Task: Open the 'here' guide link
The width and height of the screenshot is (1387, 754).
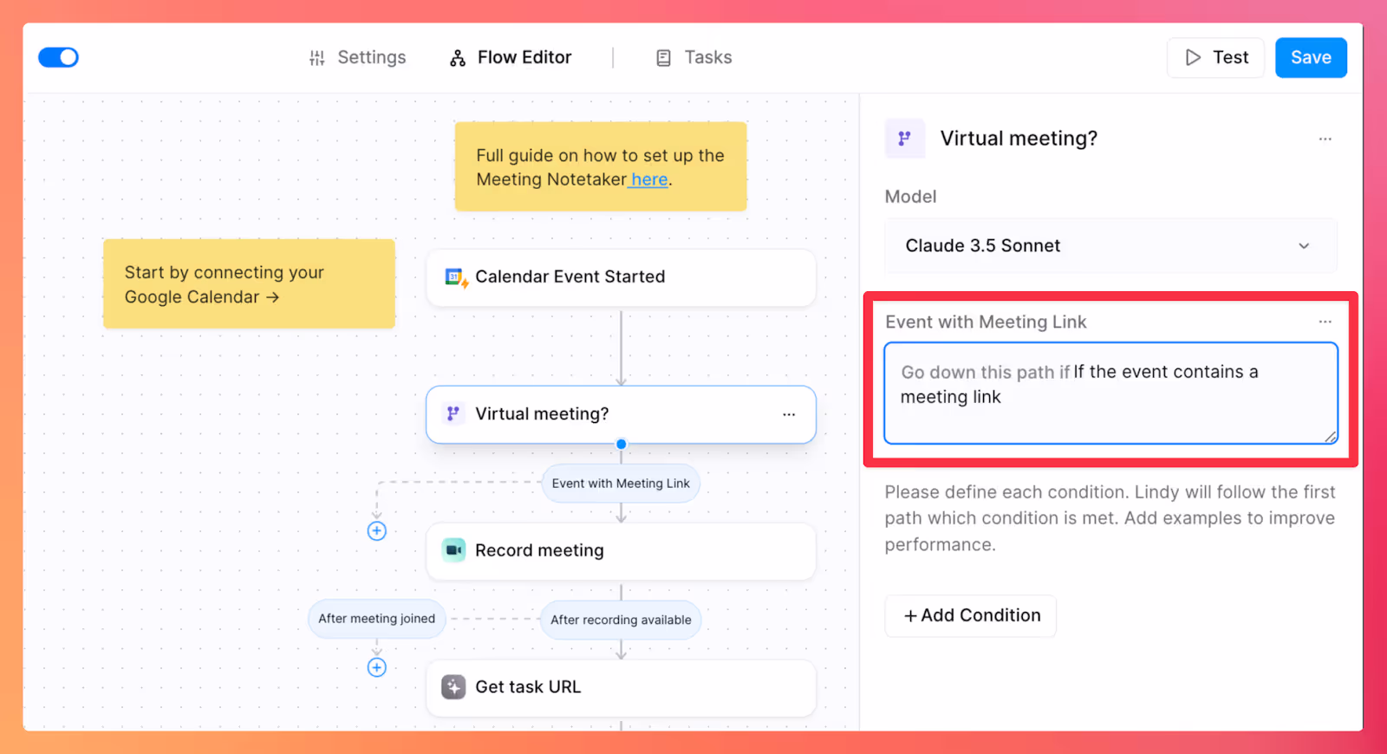Action: [649, 179]
